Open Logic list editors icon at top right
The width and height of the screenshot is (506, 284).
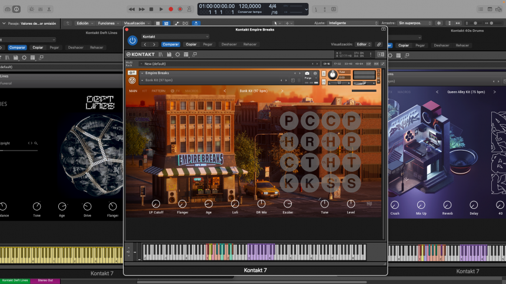click(481, 9)
